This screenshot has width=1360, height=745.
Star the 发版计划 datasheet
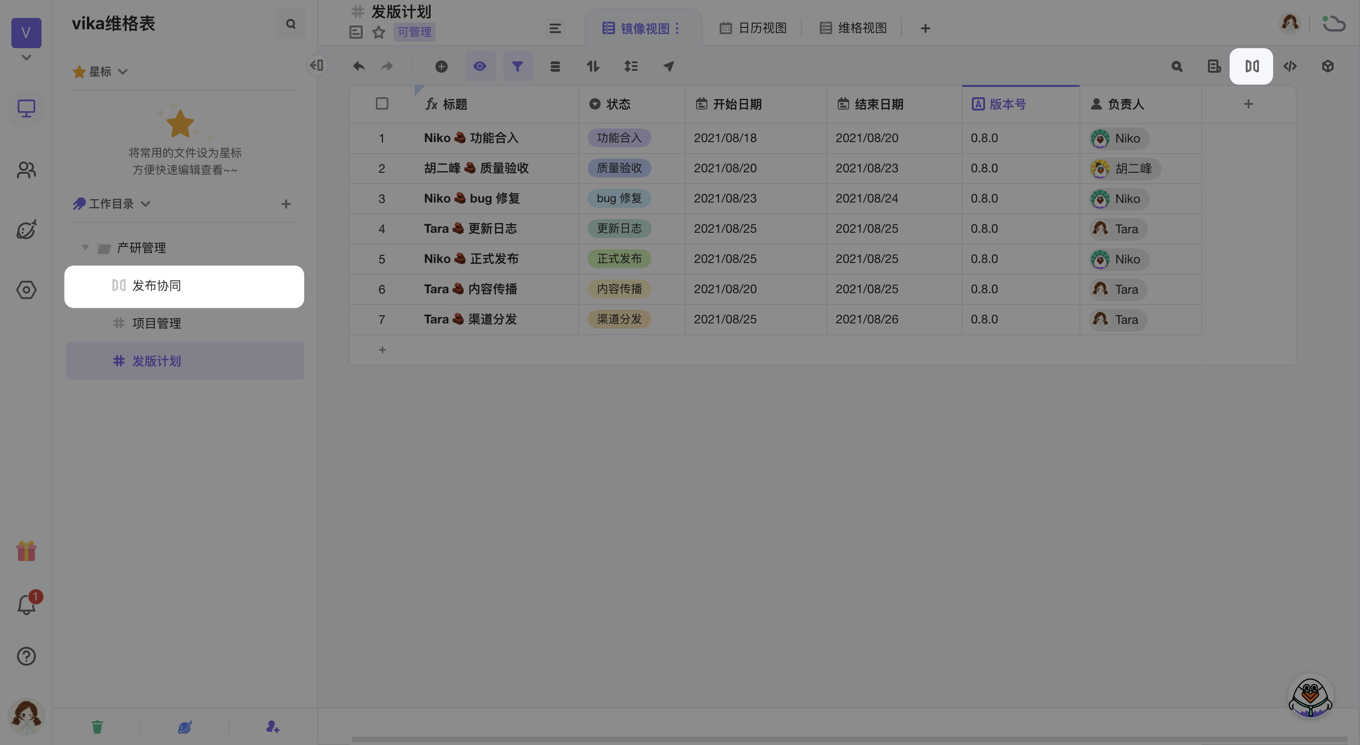[x=379, y=32]
